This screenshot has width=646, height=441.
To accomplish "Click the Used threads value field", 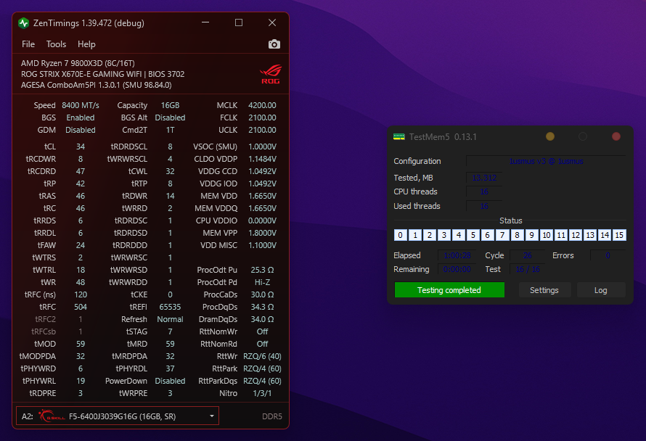I will 484,206.
